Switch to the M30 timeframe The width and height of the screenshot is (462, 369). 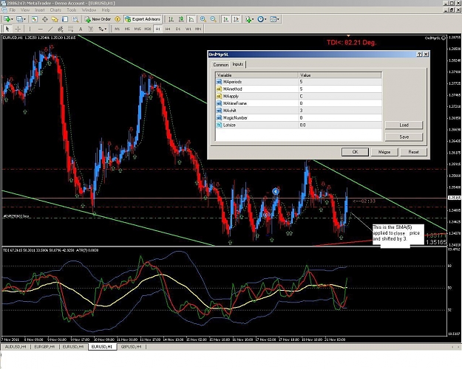[x=148, y=29]
